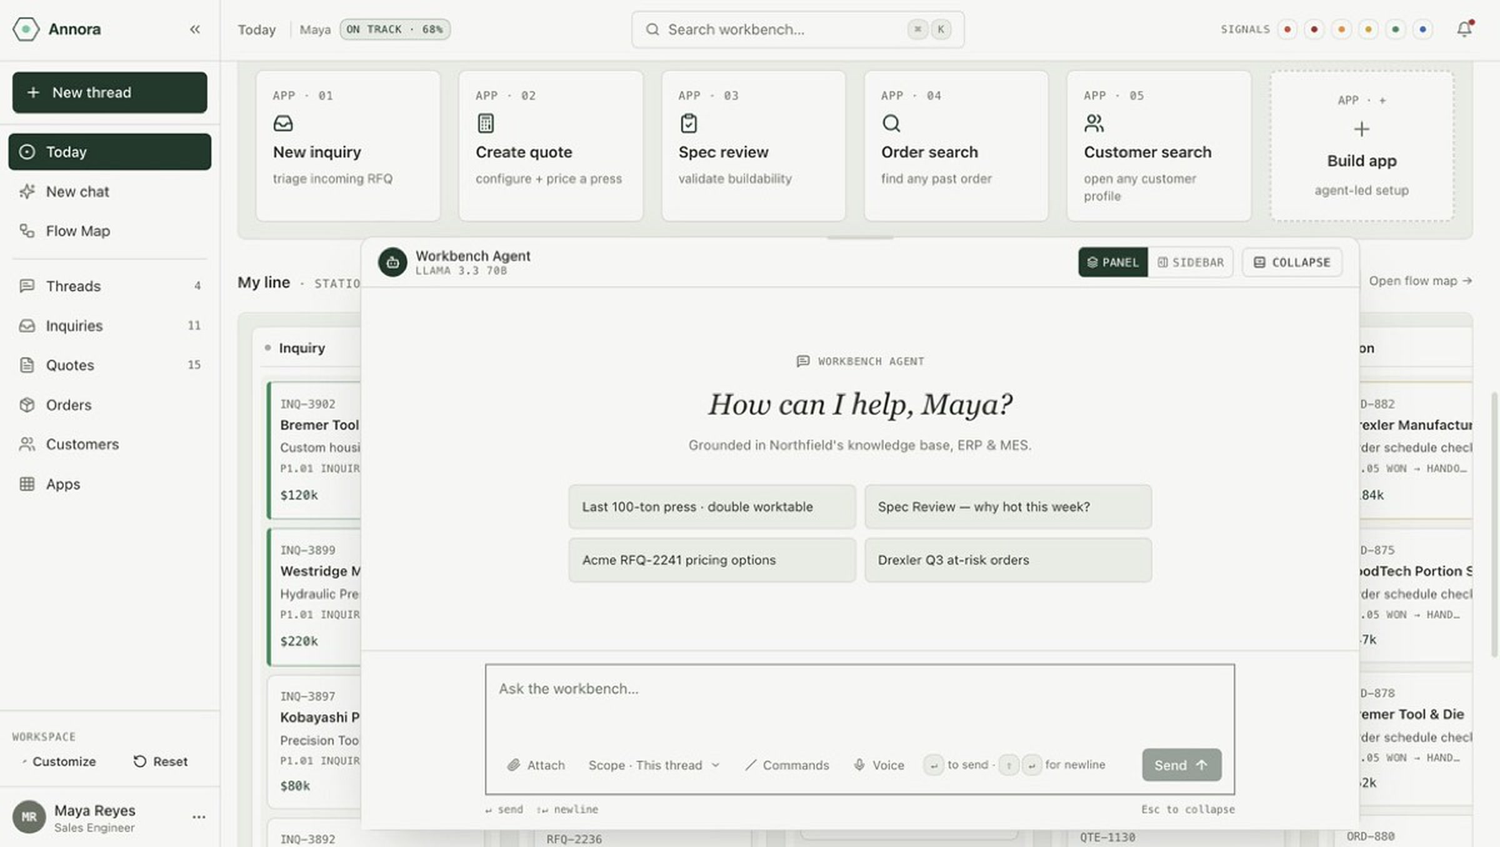Click the Workbench Agent robot avatar

pyautogui.click(x=392, y=262)
